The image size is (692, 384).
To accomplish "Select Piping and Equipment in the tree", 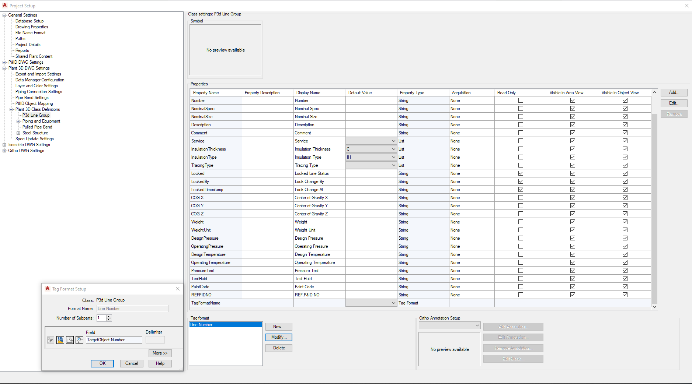I will [x=42, y=121].
